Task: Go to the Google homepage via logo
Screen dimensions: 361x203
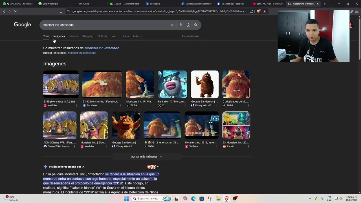Action: point(22,25)
